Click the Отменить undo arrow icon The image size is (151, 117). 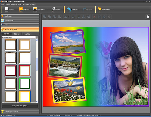69,9
